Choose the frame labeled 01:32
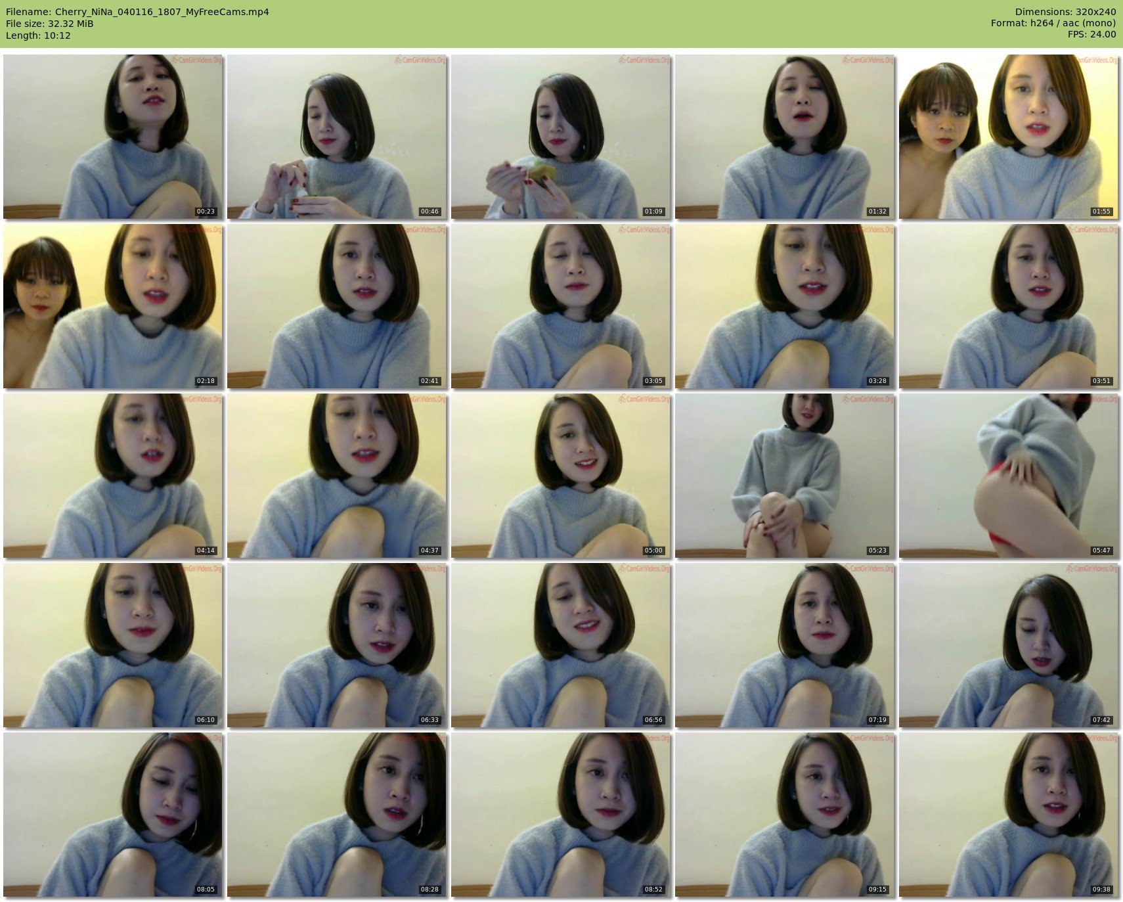Image resolution: width=1123 pixels, height=902 pixels. click(785, 137)
